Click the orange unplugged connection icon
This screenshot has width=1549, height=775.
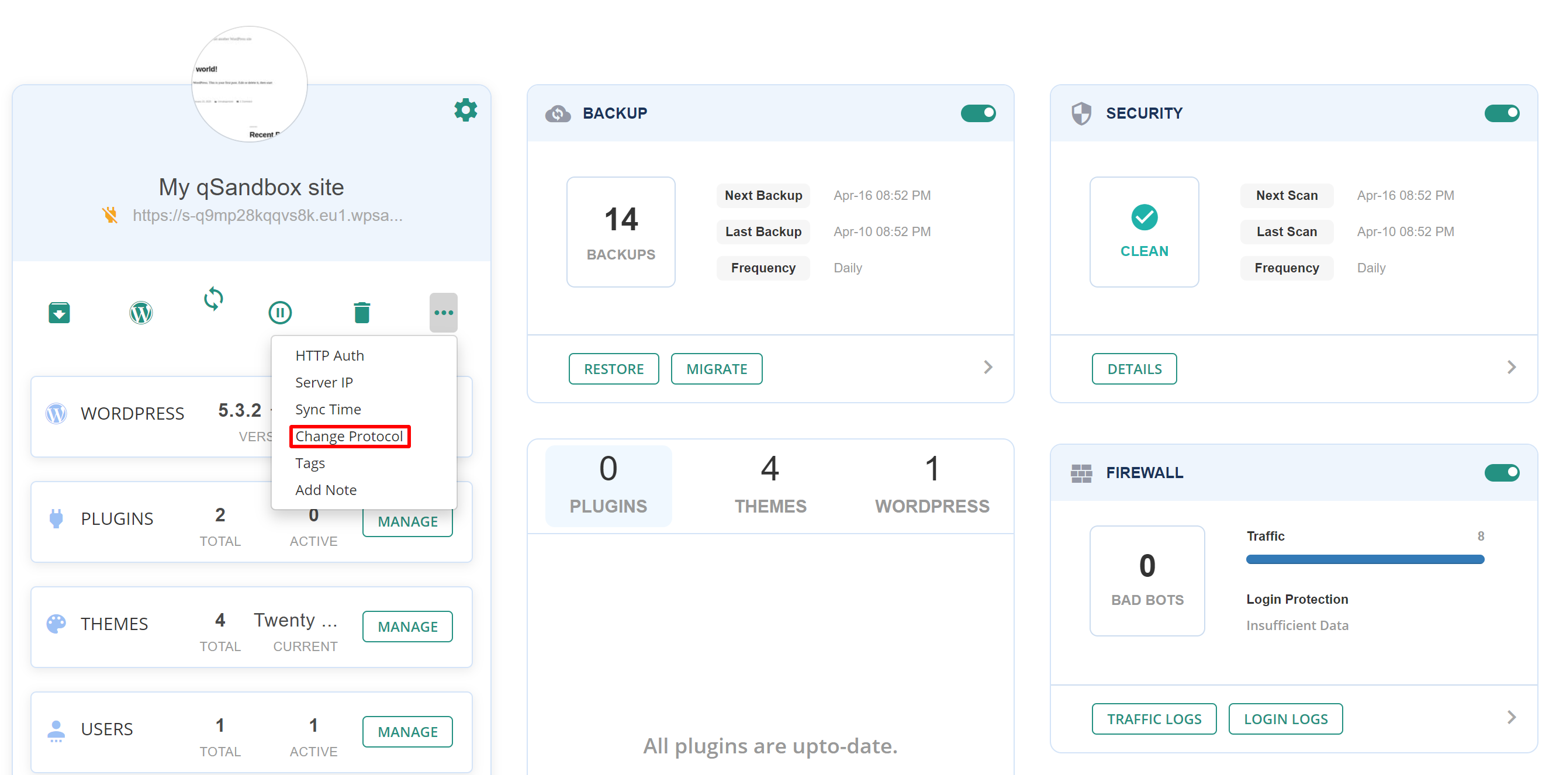(x=110, y=214)
